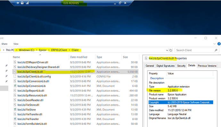The image size is (221, 127).
Task: Click the search magnifier icon
Action: [x=216, y=50]
